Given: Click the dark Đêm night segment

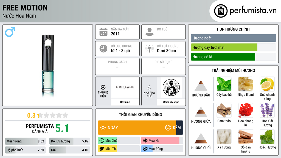Looking at the screenshot, I should (x=179, y=128).
